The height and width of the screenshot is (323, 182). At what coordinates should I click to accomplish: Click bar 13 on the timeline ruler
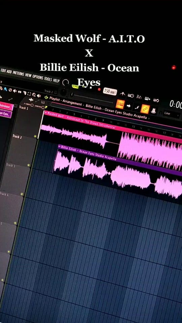[133, 126]
